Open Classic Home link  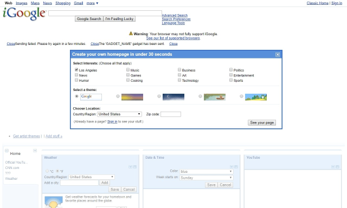pos(318,3)
